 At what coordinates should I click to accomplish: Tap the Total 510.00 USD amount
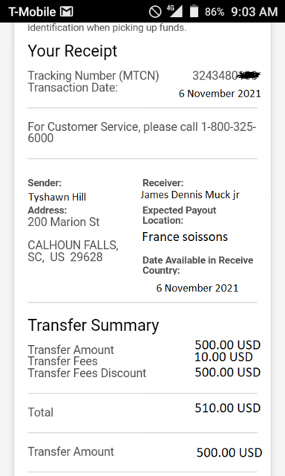tap(228, 408)
